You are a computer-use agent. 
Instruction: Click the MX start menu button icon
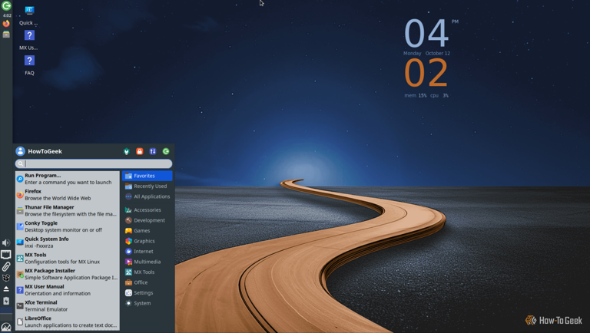tap(6, 327)
